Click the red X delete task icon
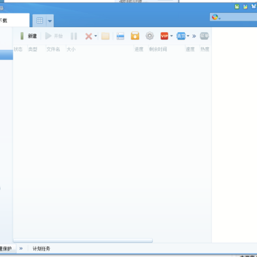257x257 pixels. pos(89,36)
